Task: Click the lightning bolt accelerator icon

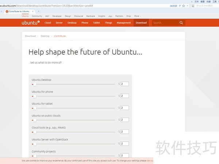Action: [x=180, y=6]
